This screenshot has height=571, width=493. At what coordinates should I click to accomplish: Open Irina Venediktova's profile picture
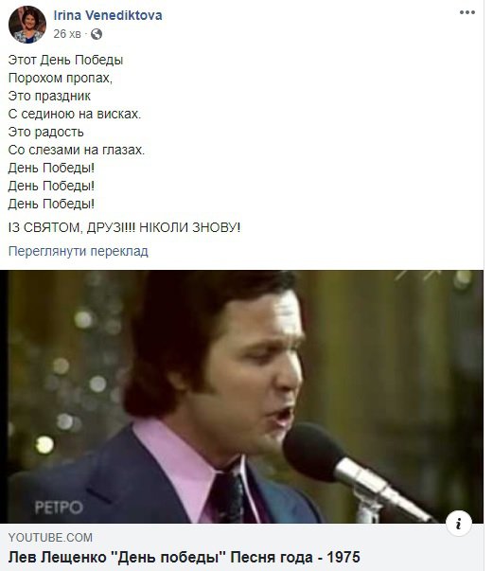27,25
